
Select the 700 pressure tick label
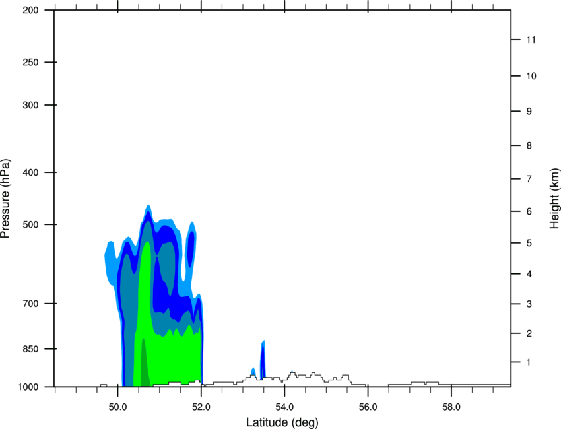coord(31,304)
